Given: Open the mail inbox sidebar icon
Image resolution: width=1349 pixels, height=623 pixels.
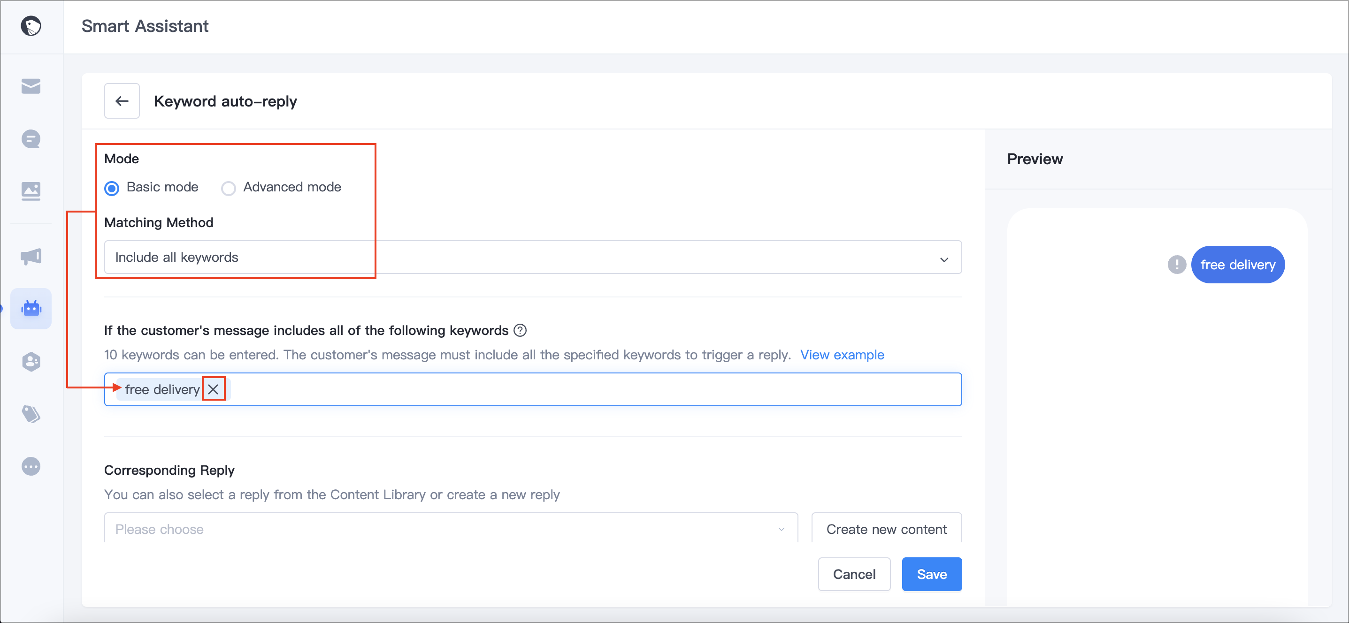Looking at the screenshot, I should [x=31, y=86].
